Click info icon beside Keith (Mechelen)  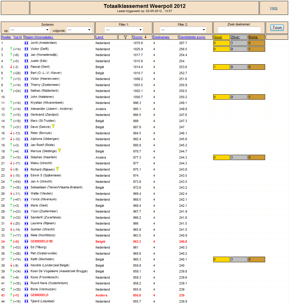(26, 259)
